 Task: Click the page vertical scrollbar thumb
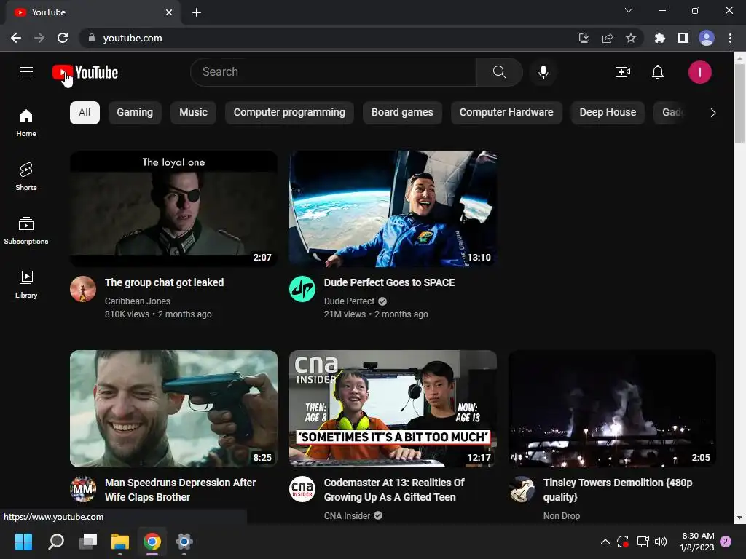pos(739,103)
